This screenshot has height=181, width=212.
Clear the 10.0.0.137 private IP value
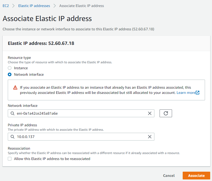click(x=149, y=137)
